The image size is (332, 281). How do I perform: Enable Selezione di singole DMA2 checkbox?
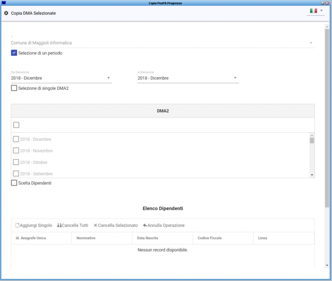point(14,88)
